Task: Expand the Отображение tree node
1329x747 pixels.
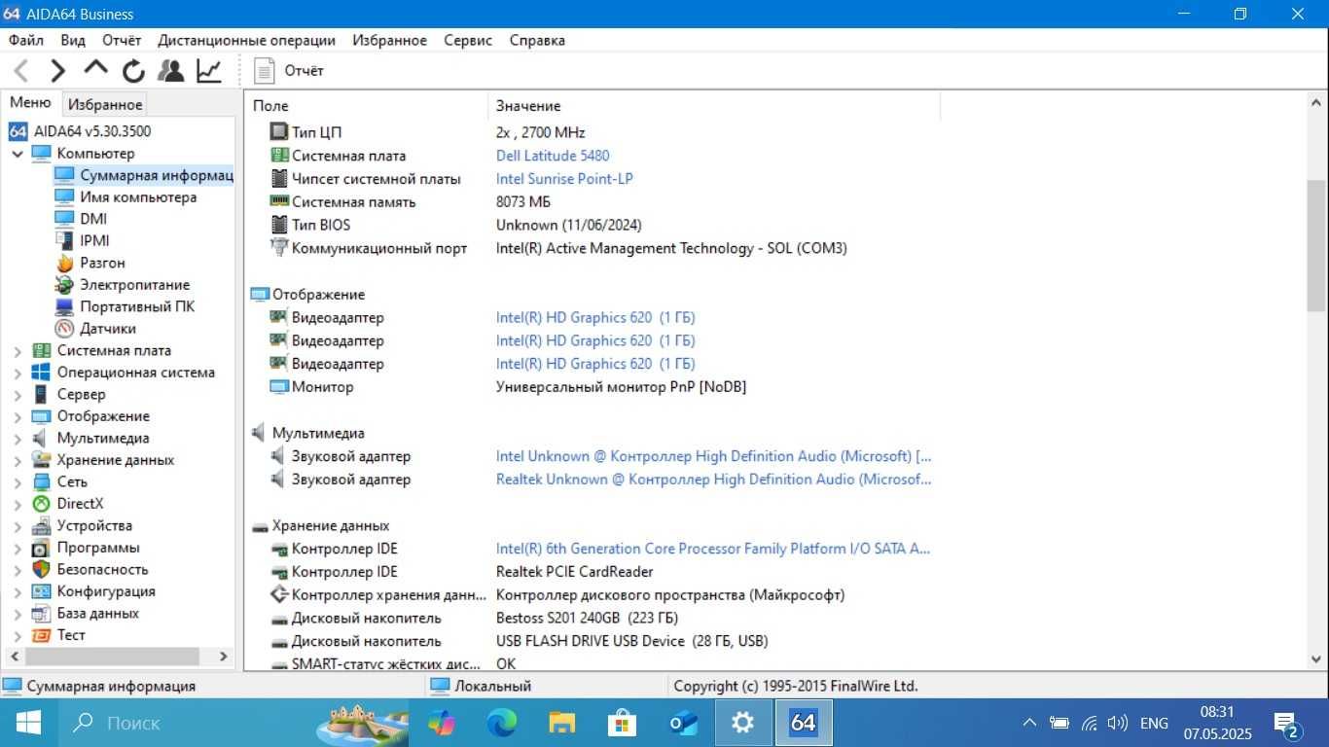Action: click(x=18, y=416)
